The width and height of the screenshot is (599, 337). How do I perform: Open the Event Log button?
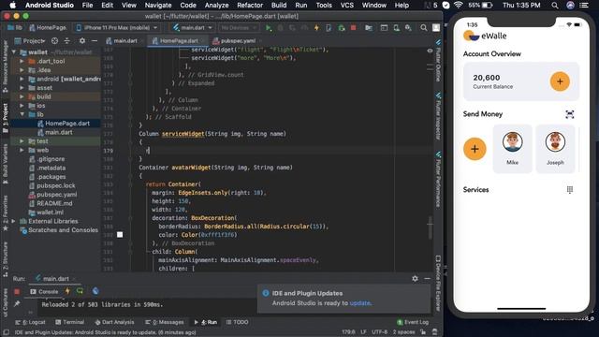(413, 322)
